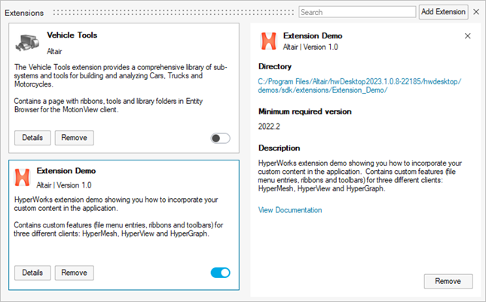Click the Add Extension button
This screenshot has width=486, height=302.
click(443, 12)
